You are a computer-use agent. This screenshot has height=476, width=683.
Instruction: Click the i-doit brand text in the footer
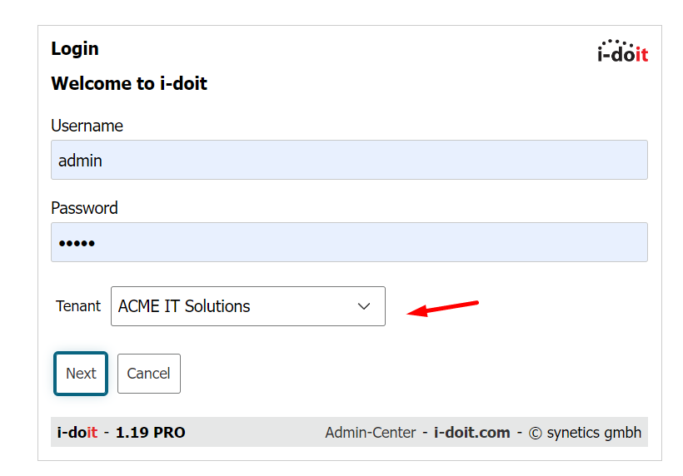77,433
